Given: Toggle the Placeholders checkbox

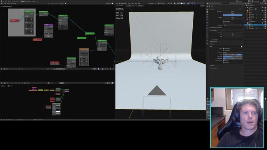Looking at the screenshot, I should (224, 63).
